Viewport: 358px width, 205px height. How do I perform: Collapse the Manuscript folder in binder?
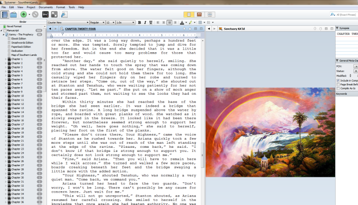pos(1,30)
